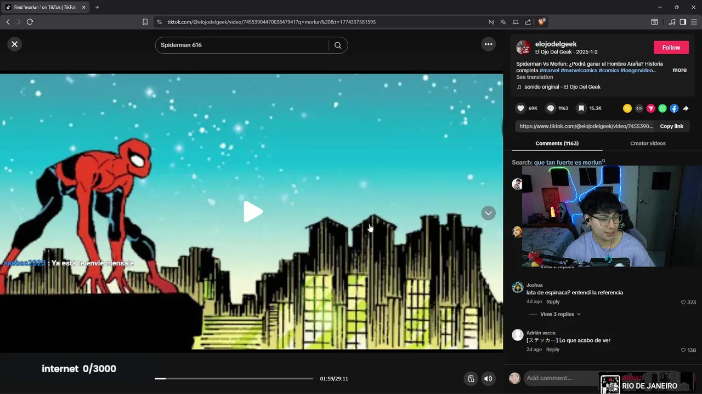Reply to Adrián vacca's comment

pos(553,350)
